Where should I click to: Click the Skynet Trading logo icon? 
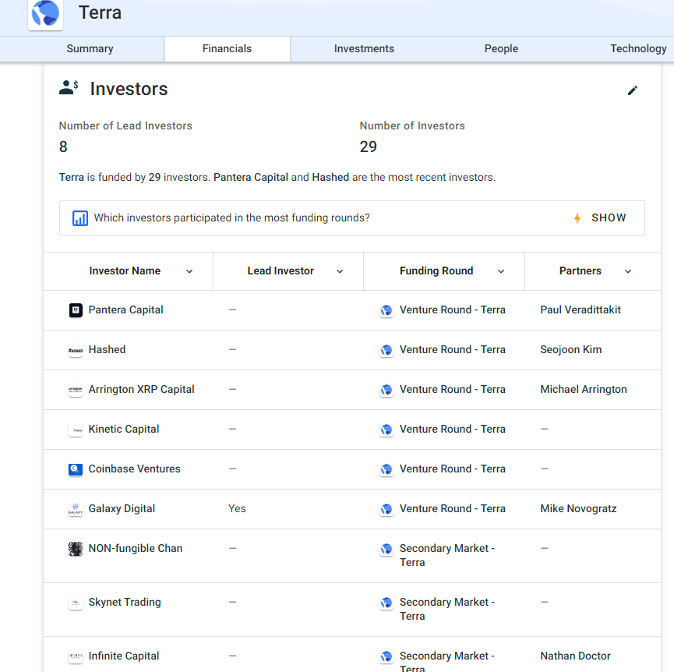click(x=76, y=603)
